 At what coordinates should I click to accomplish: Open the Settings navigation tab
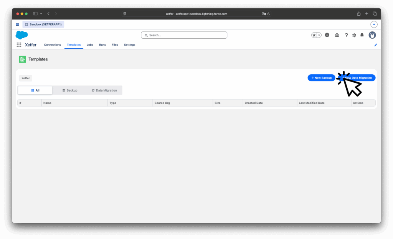click(130, 45)
